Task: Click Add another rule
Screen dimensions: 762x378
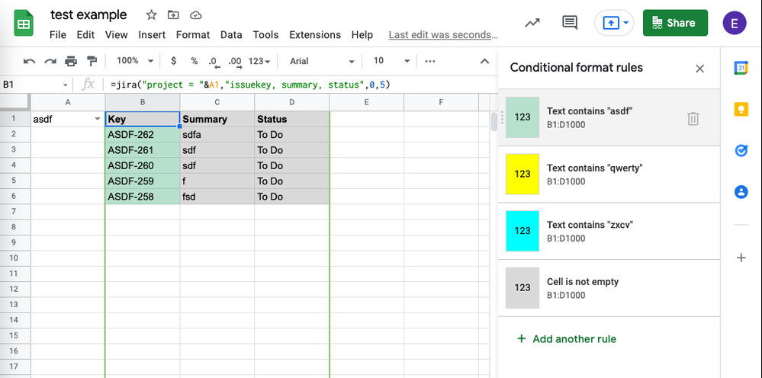Action: tap(567, 338)
